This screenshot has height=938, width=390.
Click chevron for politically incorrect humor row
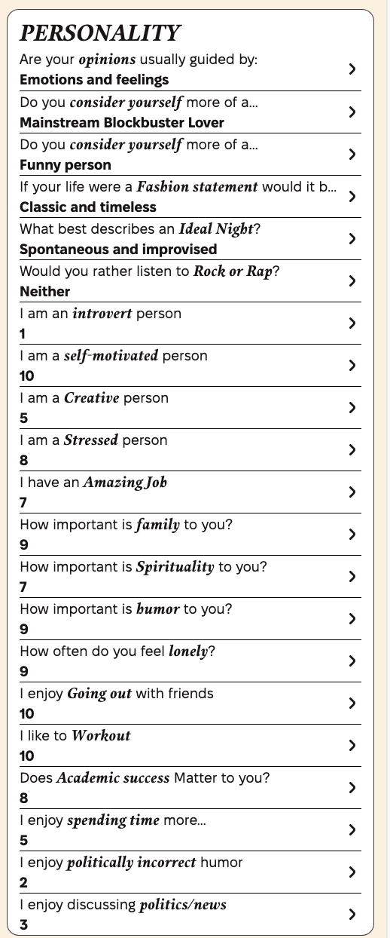click(352, 872)
